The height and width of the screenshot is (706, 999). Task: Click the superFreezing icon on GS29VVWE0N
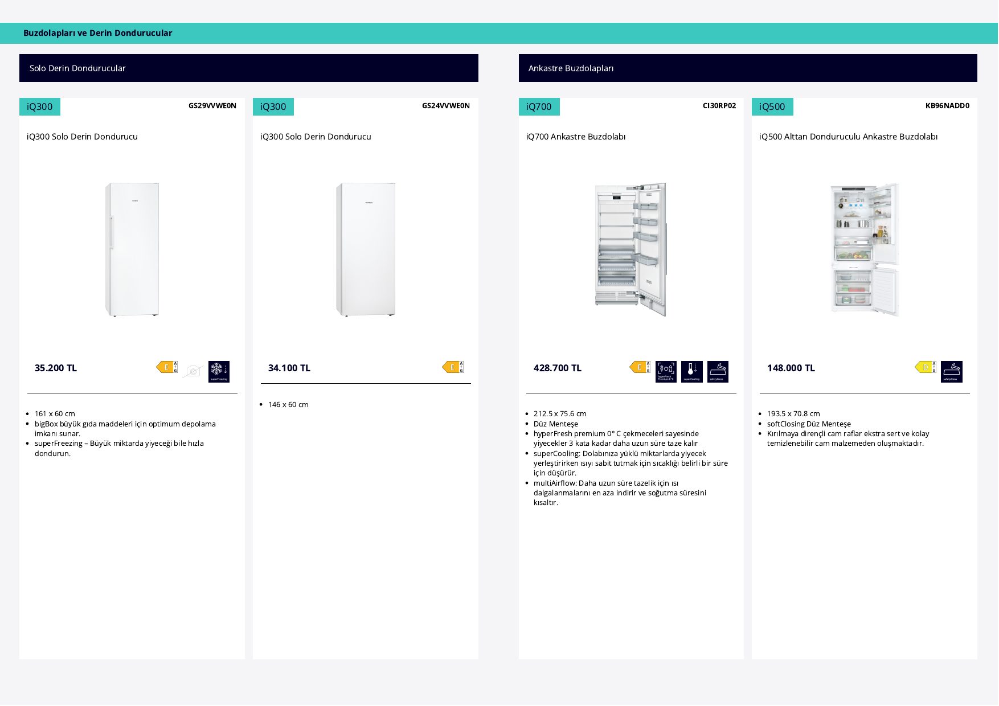219,372
